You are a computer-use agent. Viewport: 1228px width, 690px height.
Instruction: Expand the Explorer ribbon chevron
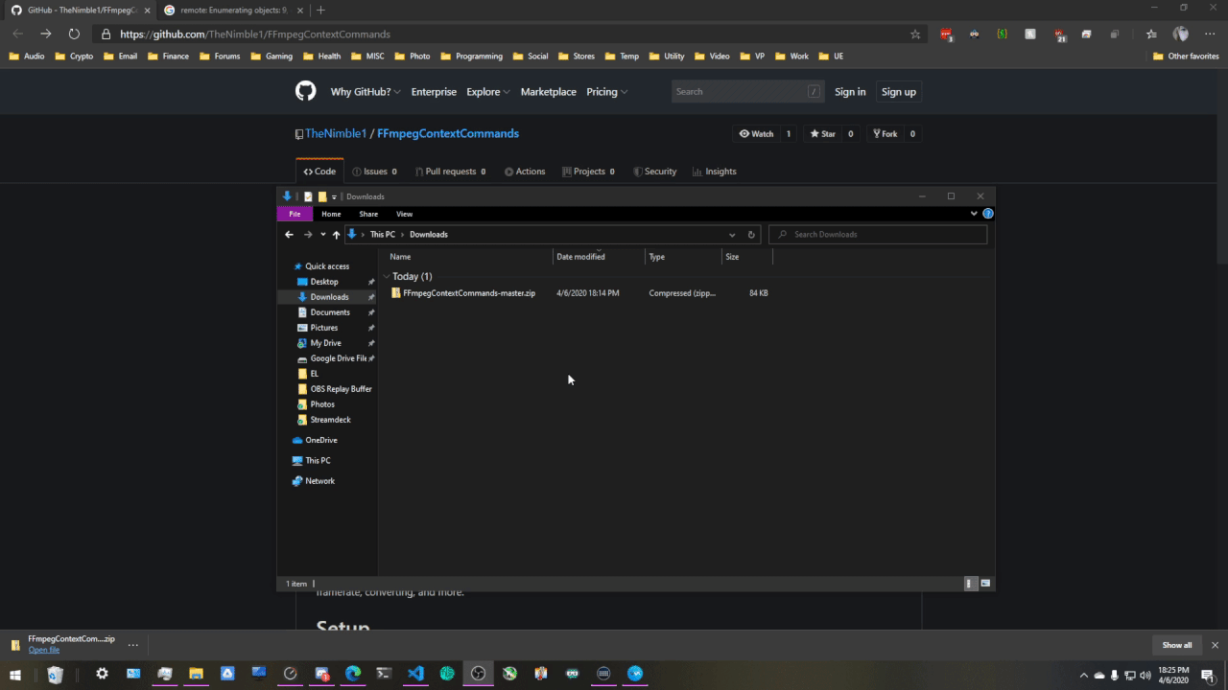pyautogui.click(x=974, y=214)
